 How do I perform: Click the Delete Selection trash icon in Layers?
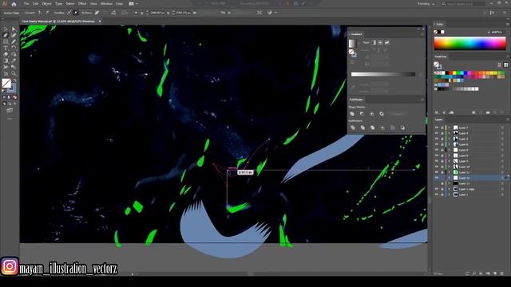click(502, 273)
